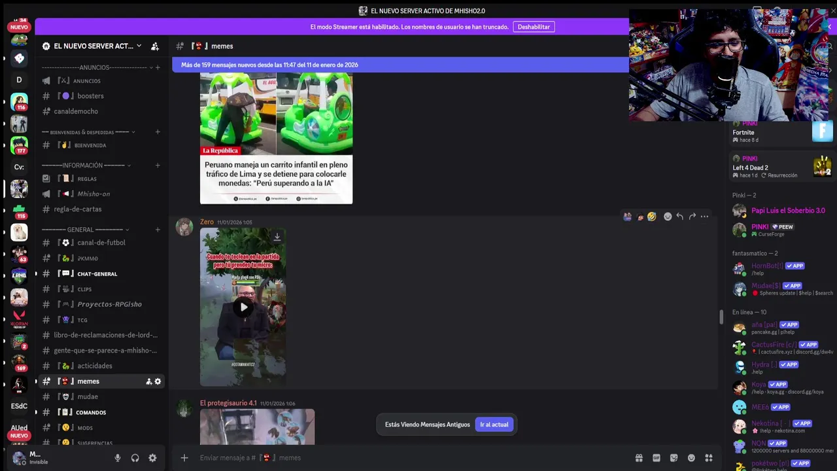The width and height of the screenshot is (837, 471).
Task: Open member Mudae[$] in list
Action: pos(782,288)
